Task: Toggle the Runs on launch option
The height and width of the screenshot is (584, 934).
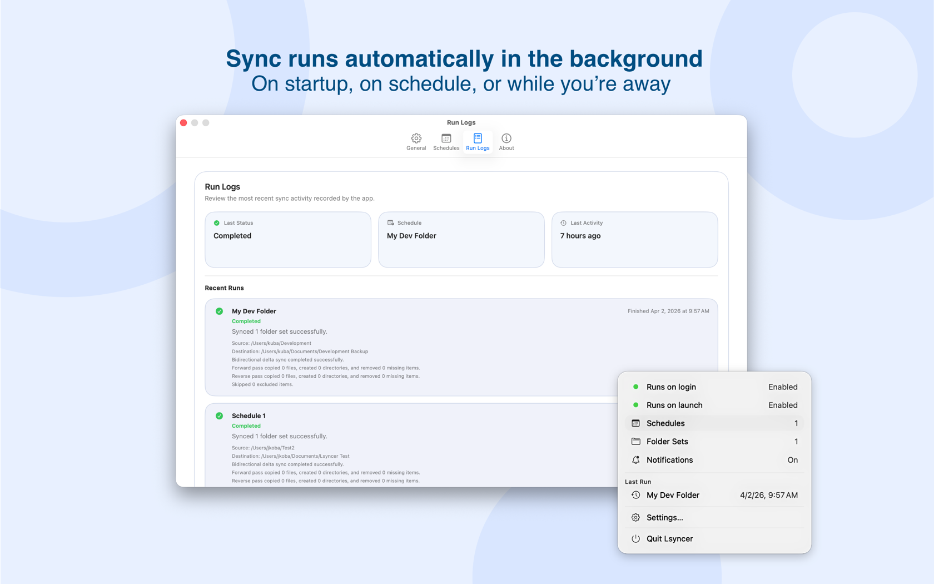Action: pyautogui.click(x=714, y=405)
